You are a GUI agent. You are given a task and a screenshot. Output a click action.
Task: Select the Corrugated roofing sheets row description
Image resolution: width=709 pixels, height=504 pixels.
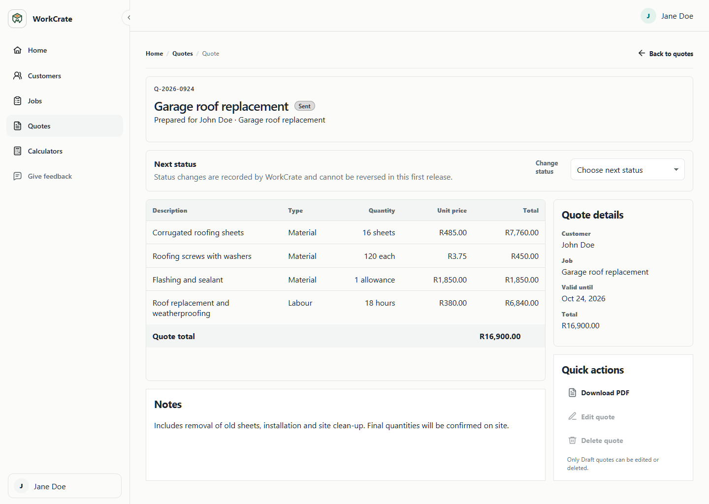tap(198, 233)
